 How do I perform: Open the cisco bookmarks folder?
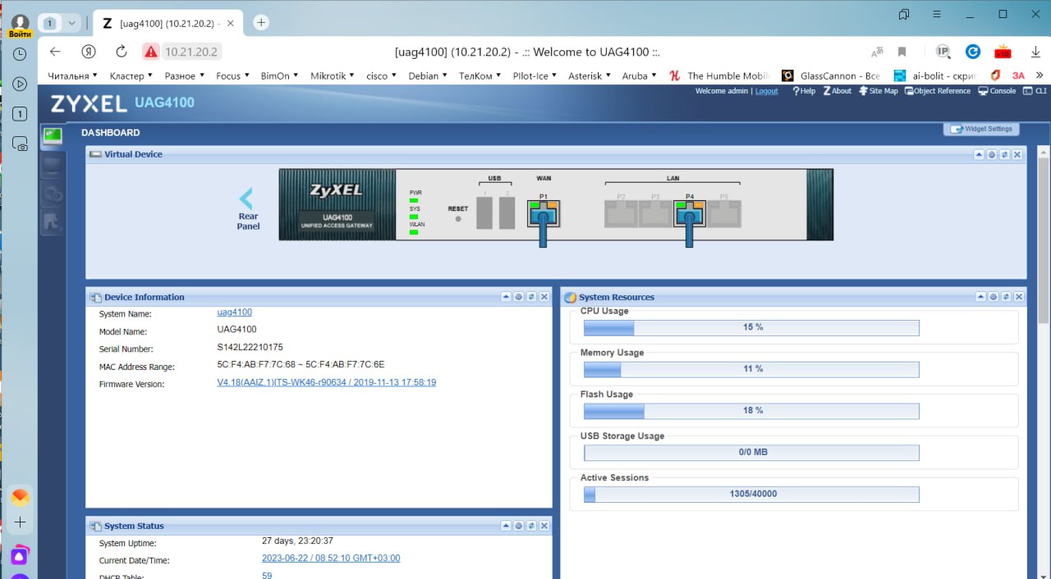pos(382,75)
